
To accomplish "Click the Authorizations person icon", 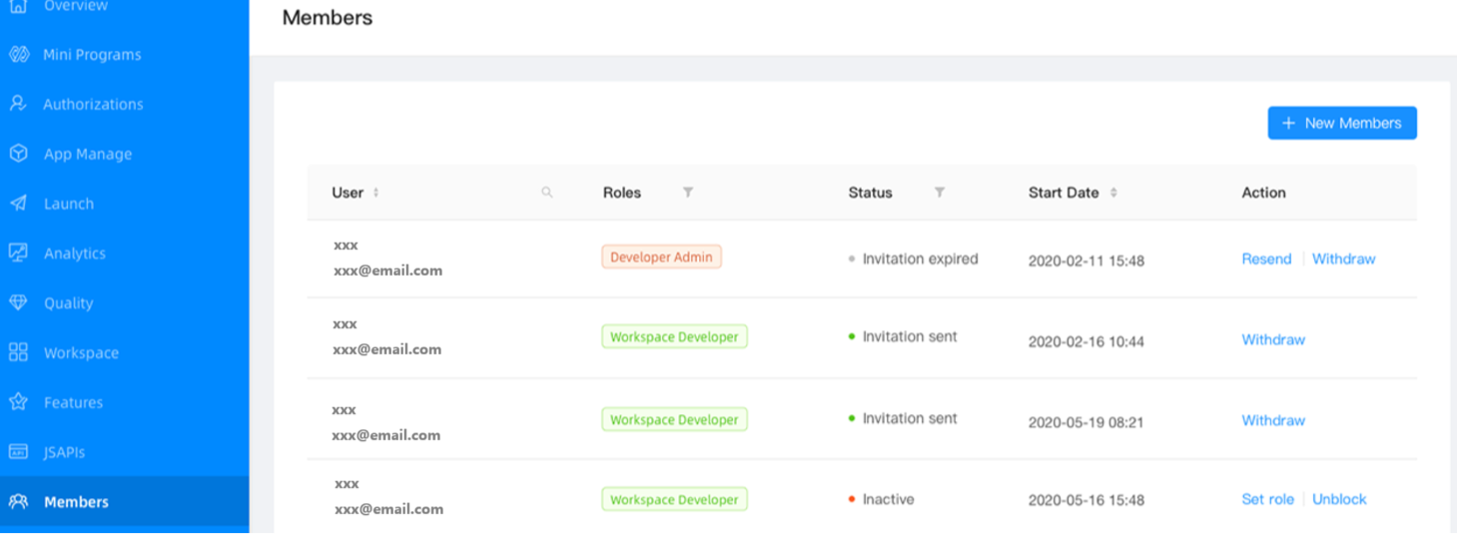I will pos(18,104).
